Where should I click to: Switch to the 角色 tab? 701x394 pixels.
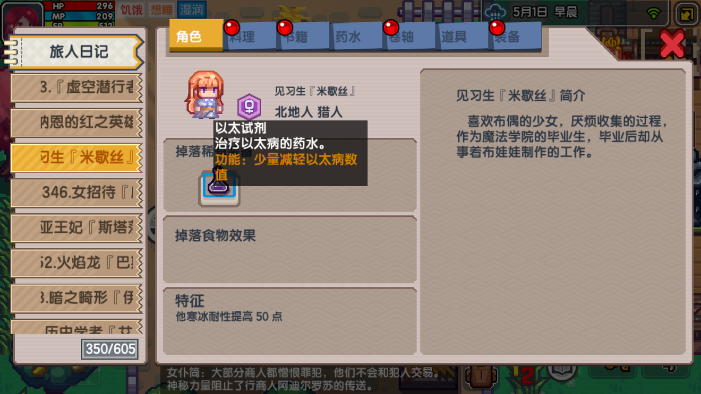196,36
